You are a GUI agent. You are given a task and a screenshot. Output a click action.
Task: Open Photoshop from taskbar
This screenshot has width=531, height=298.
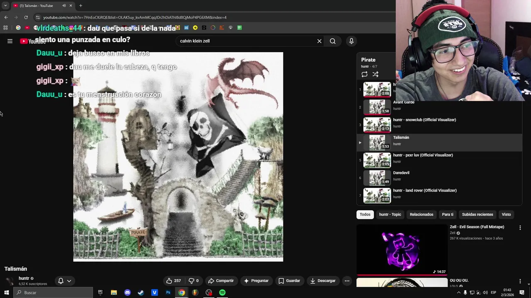(168, 293)
